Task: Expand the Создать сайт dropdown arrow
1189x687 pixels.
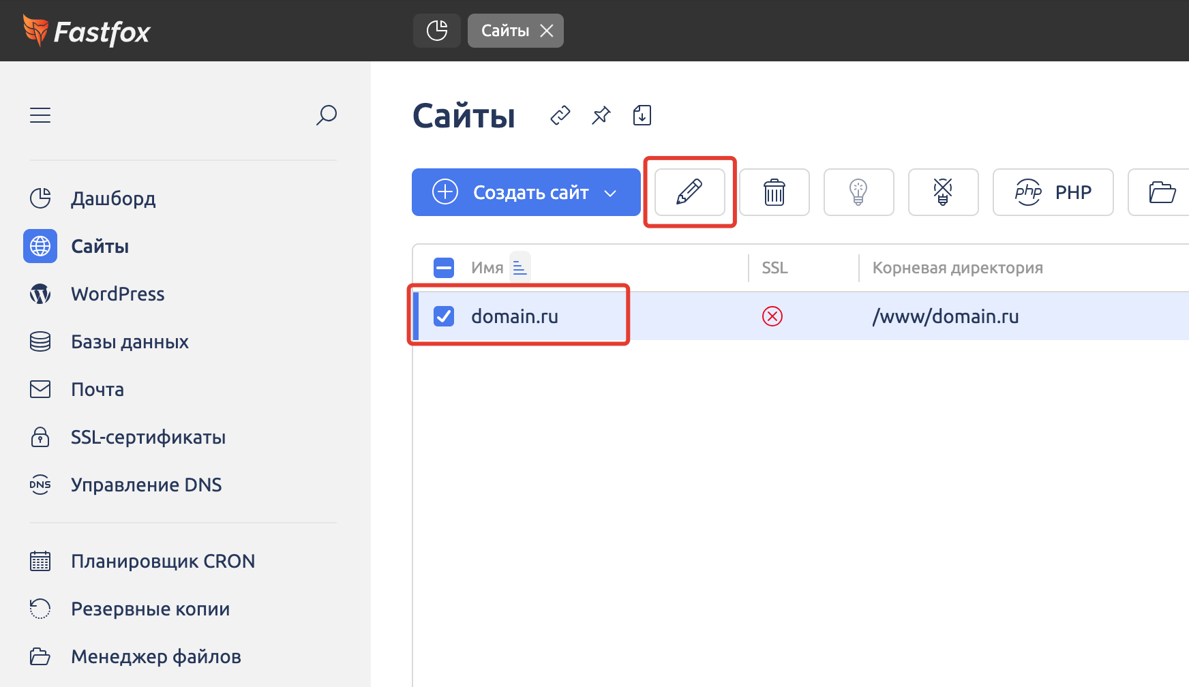Action: (x=610, y=193)
